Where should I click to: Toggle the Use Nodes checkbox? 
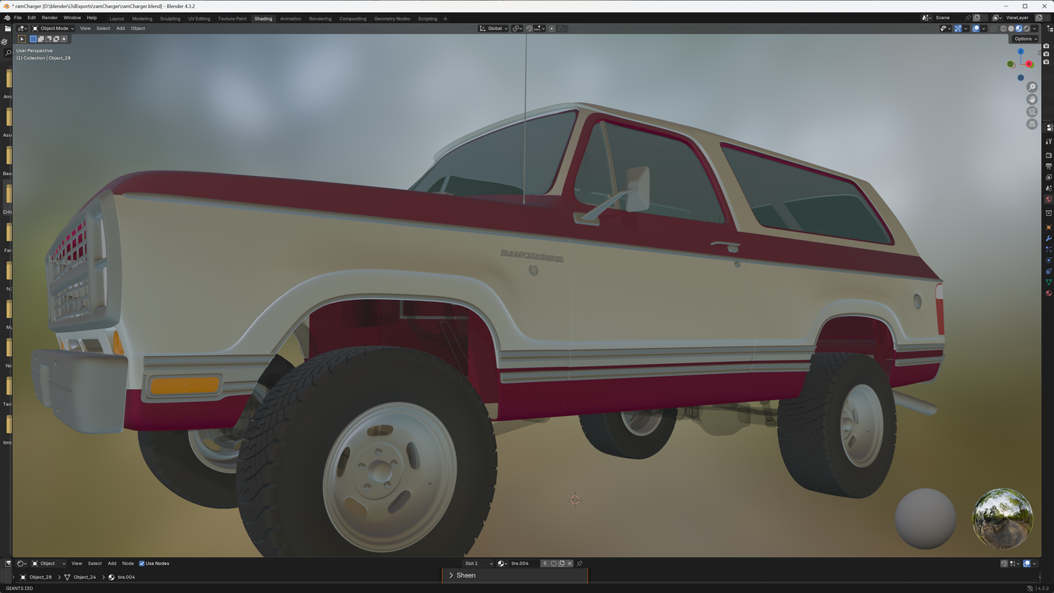(x=142, y=563)
